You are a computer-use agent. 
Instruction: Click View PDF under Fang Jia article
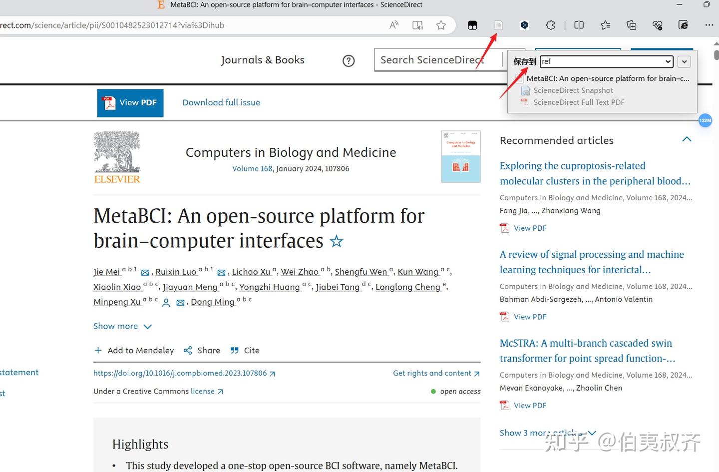(x=523, y=228)
